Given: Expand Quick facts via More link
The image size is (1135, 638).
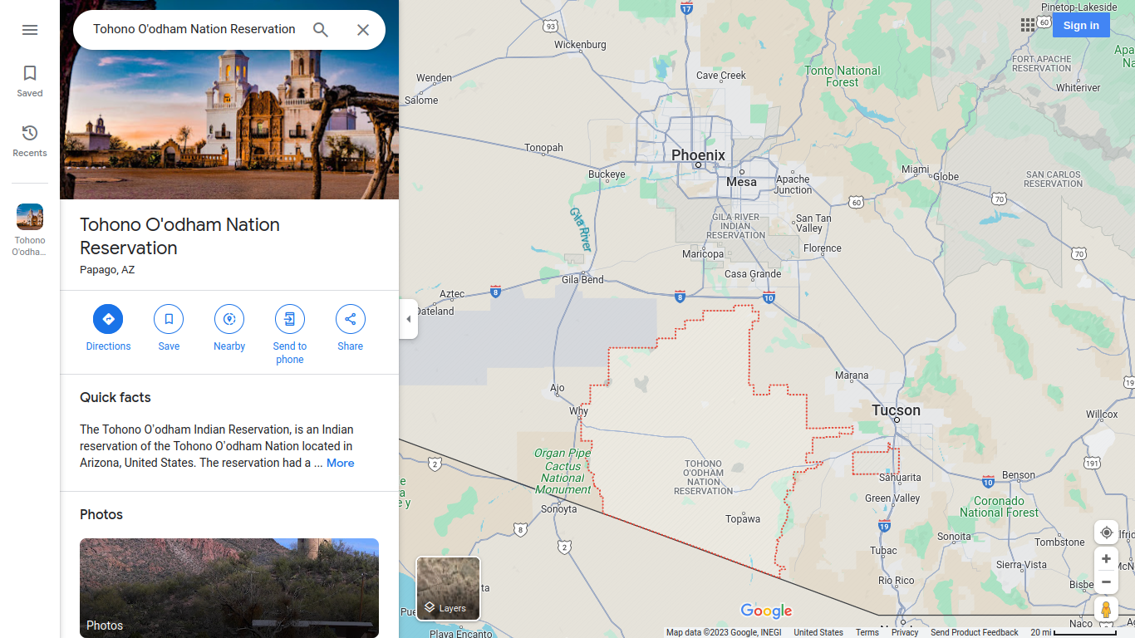Looking at the screenshot, I should coord(340,463).
